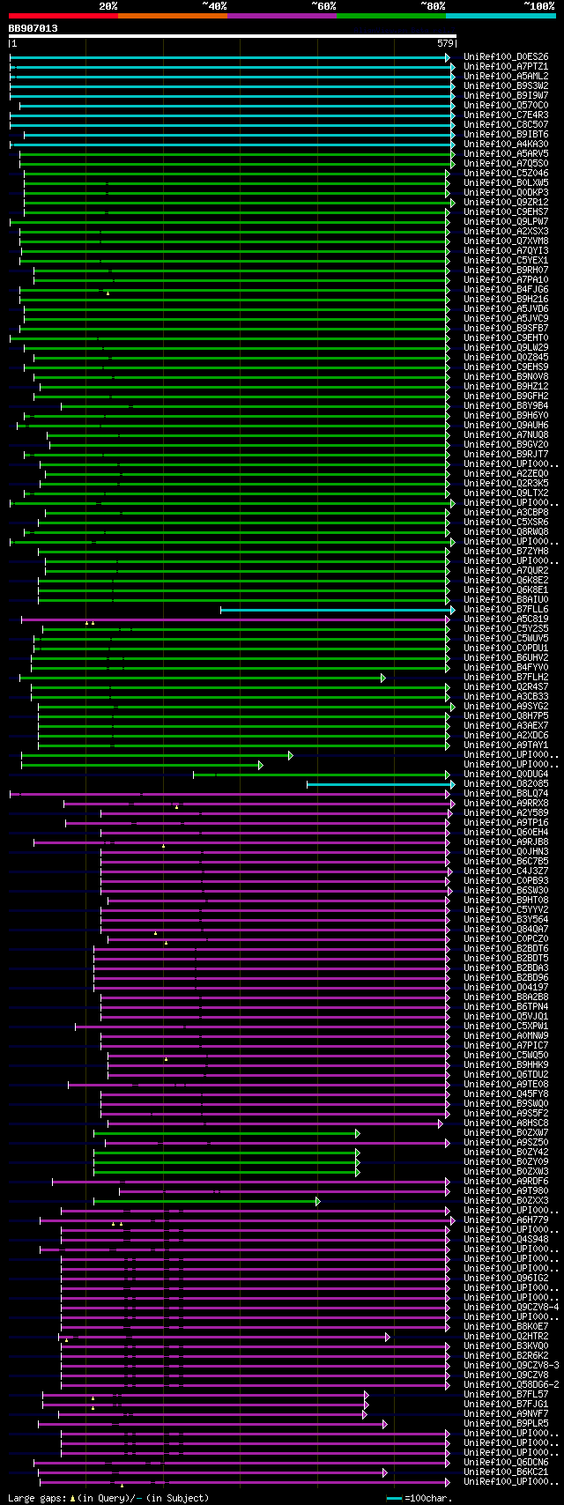The width and height of the screenshot is (564, 1505).
Task: Open hit UniRef100_A2XSX3
Action: (506, 232)
